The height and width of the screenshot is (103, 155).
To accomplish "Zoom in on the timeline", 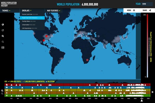I will pos(2,91).
